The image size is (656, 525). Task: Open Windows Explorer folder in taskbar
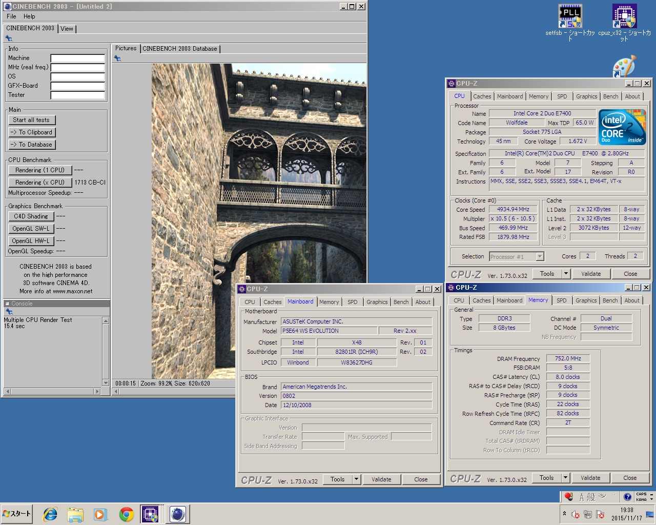pyautogui.click(x=75, y=514)
